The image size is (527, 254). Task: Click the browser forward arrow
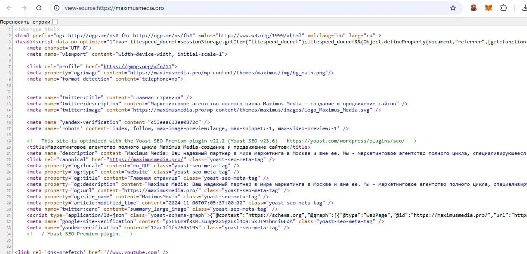click(24, 8)
